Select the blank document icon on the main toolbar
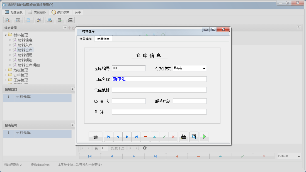Image resolution: width=306 pixels, height=172 pixels. point(29,20)
